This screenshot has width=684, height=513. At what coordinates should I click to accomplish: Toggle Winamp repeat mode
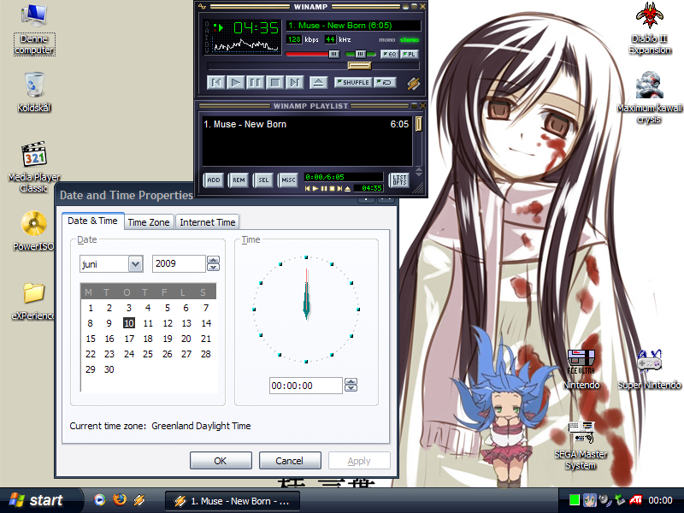[386, 82]
